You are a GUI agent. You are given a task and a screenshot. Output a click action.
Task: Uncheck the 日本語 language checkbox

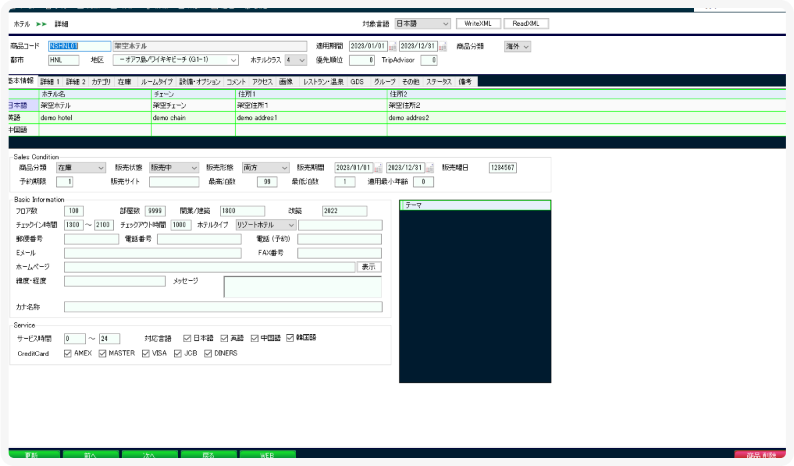pyautogui.click(x=187, y=338)
